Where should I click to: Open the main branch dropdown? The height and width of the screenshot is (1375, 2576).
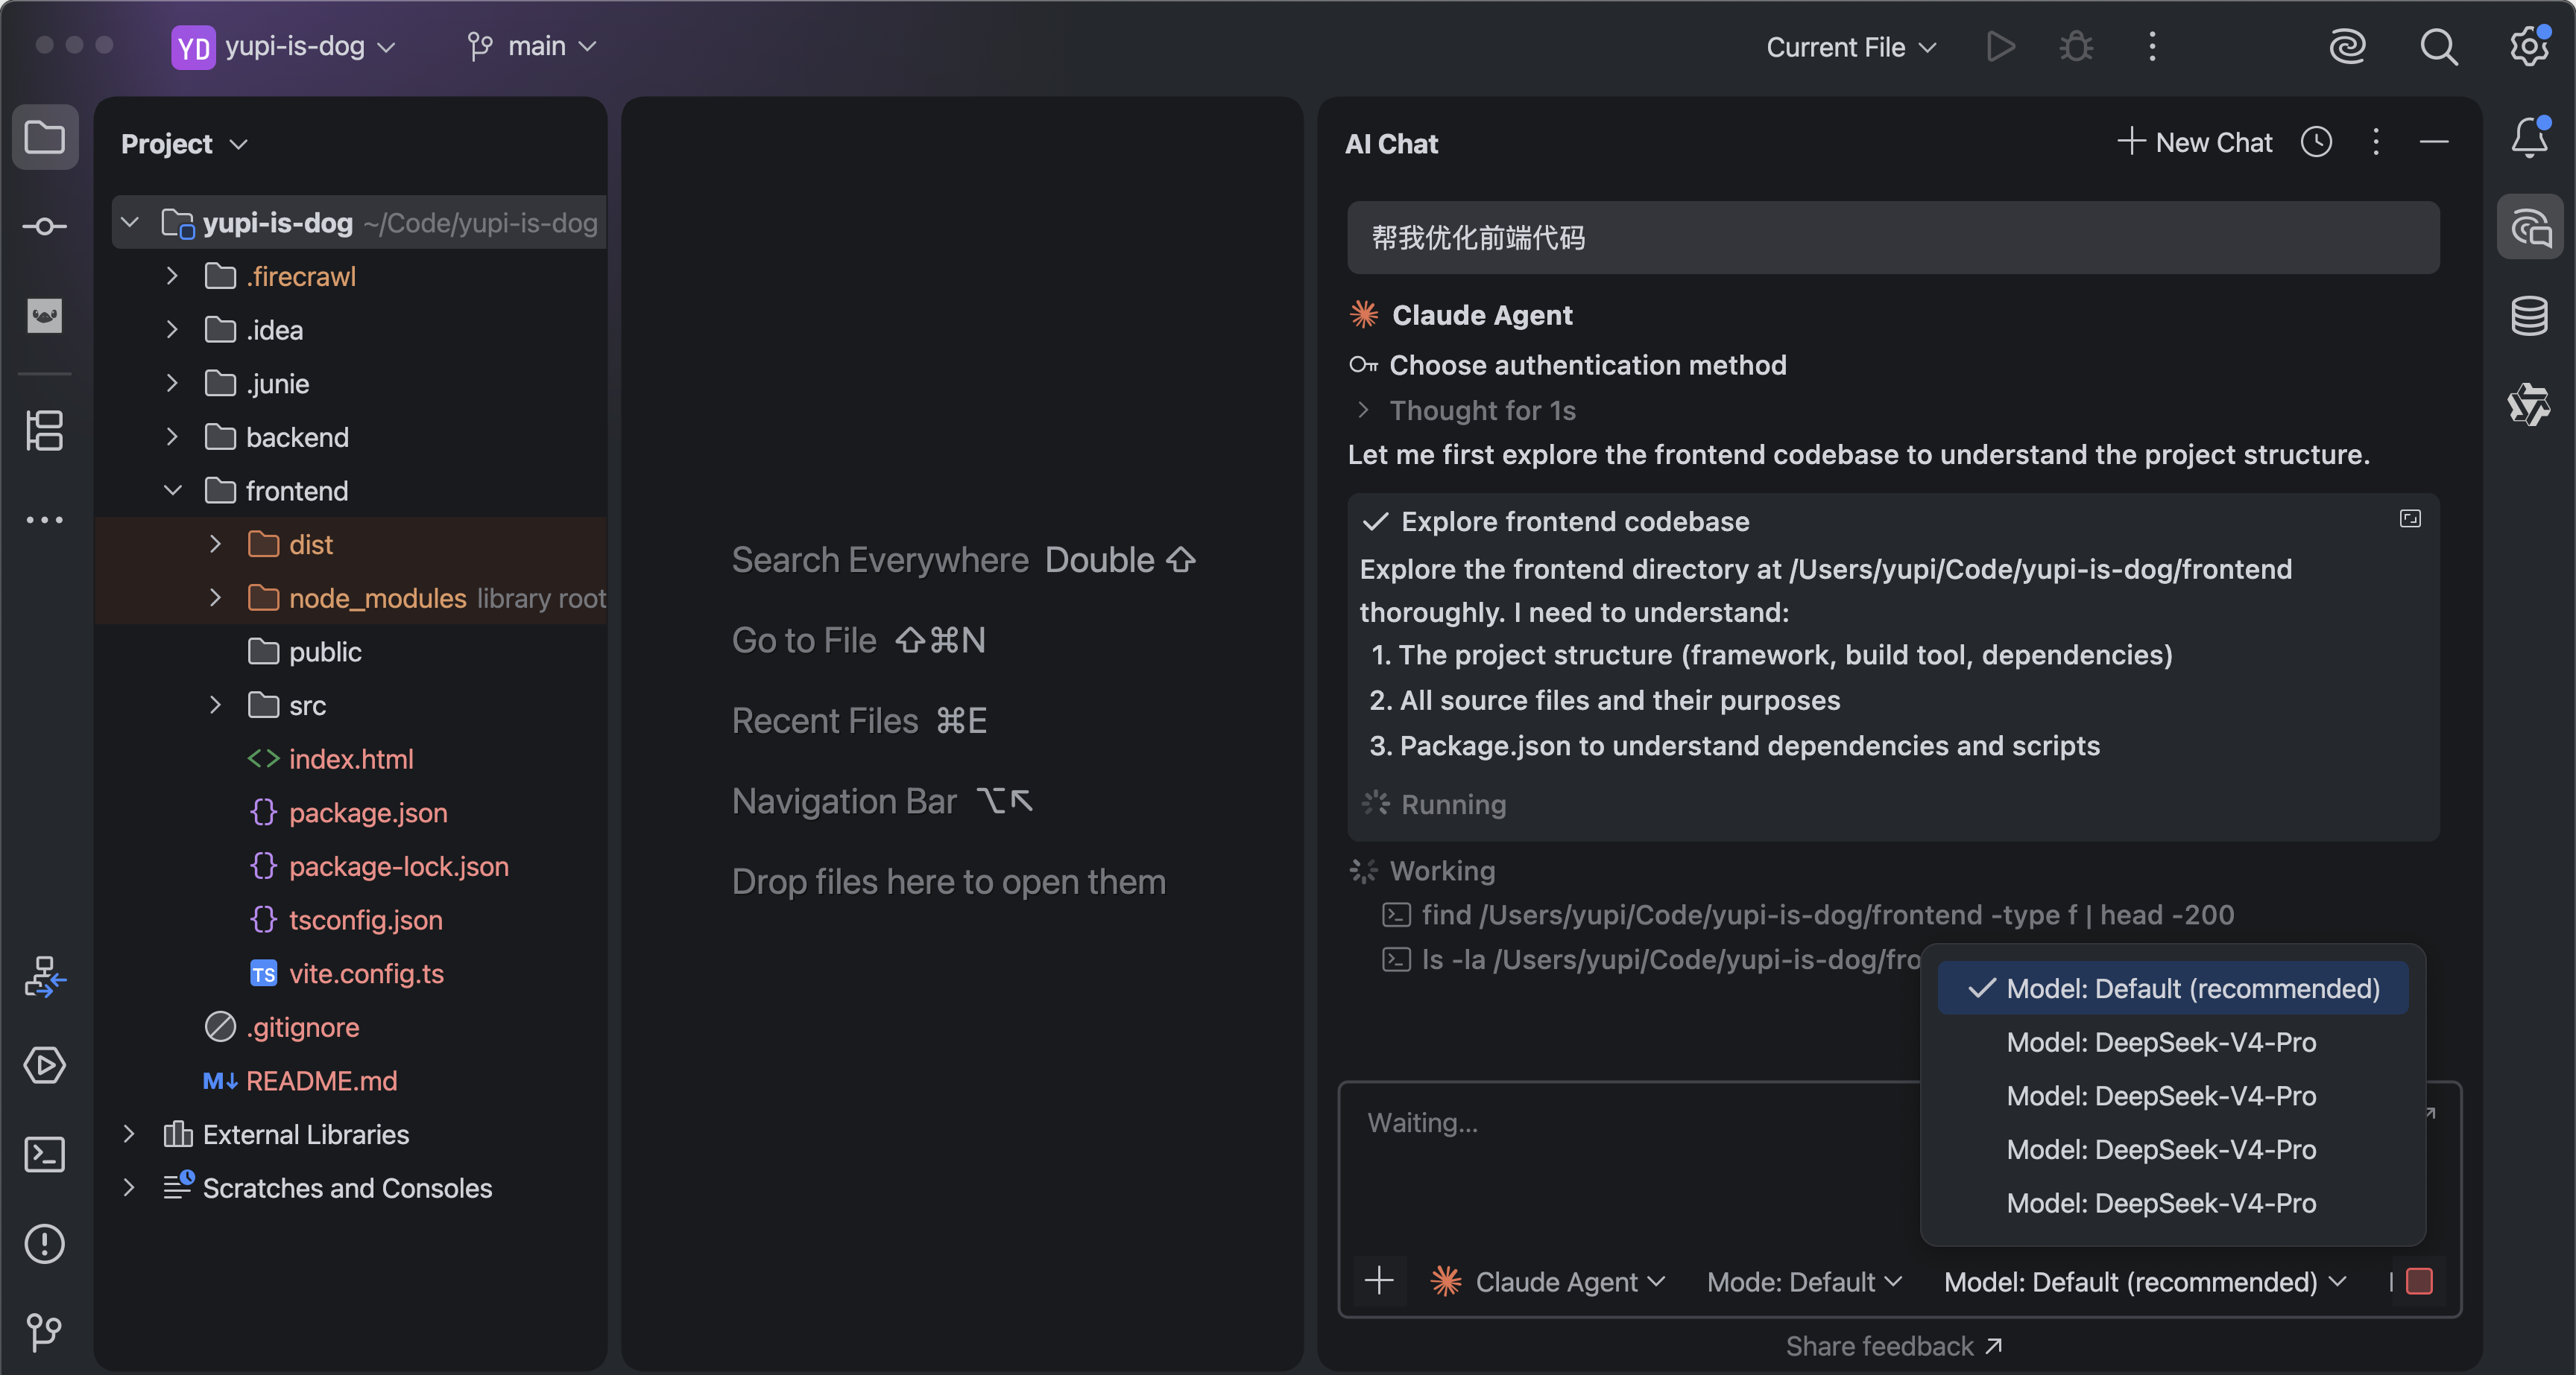pyautogui.click(x=531, y=47)
